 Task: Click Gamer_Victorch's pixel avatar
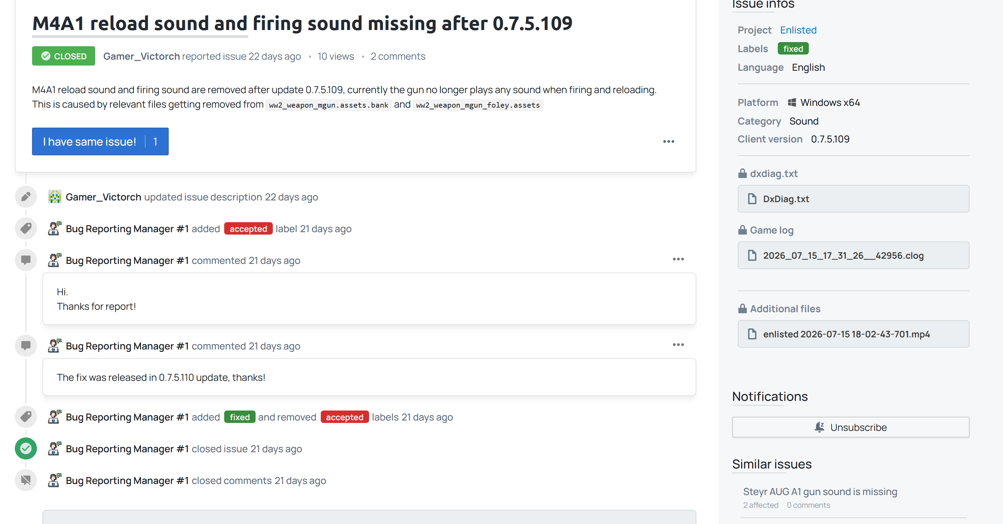pos(54,197)
